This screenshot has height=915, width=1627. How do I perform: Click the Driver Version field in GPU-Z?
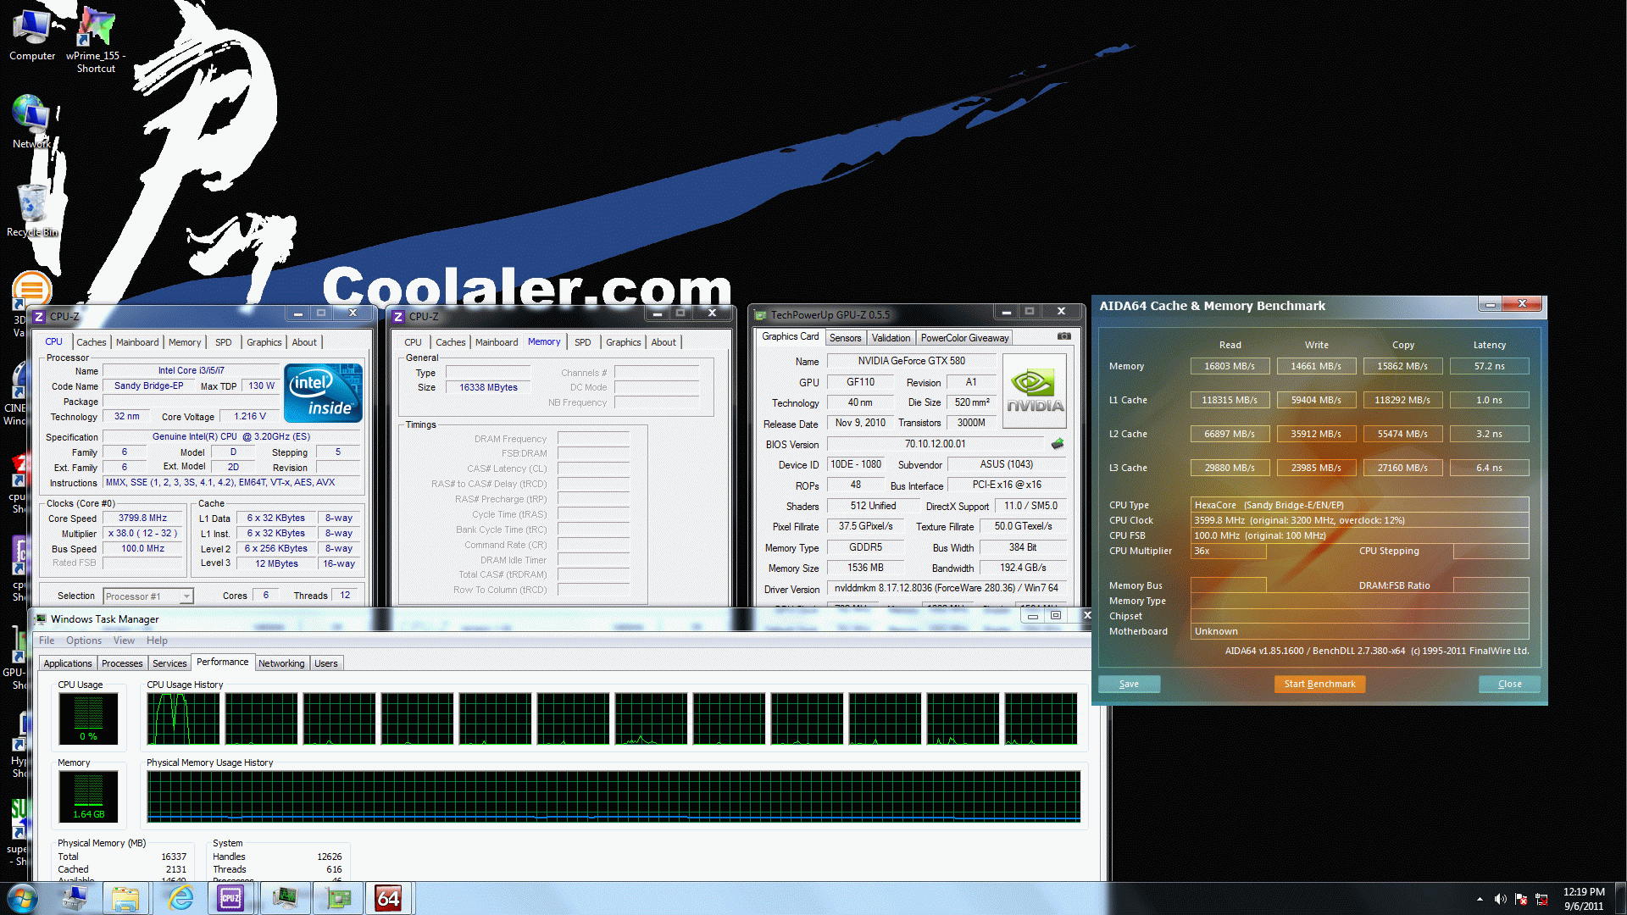[x=946, y=588]
